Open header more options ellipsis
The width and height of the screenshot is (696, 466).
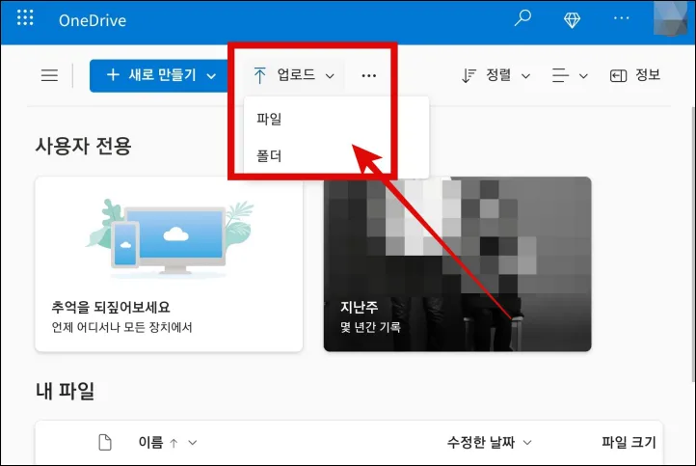coord(621,18)
